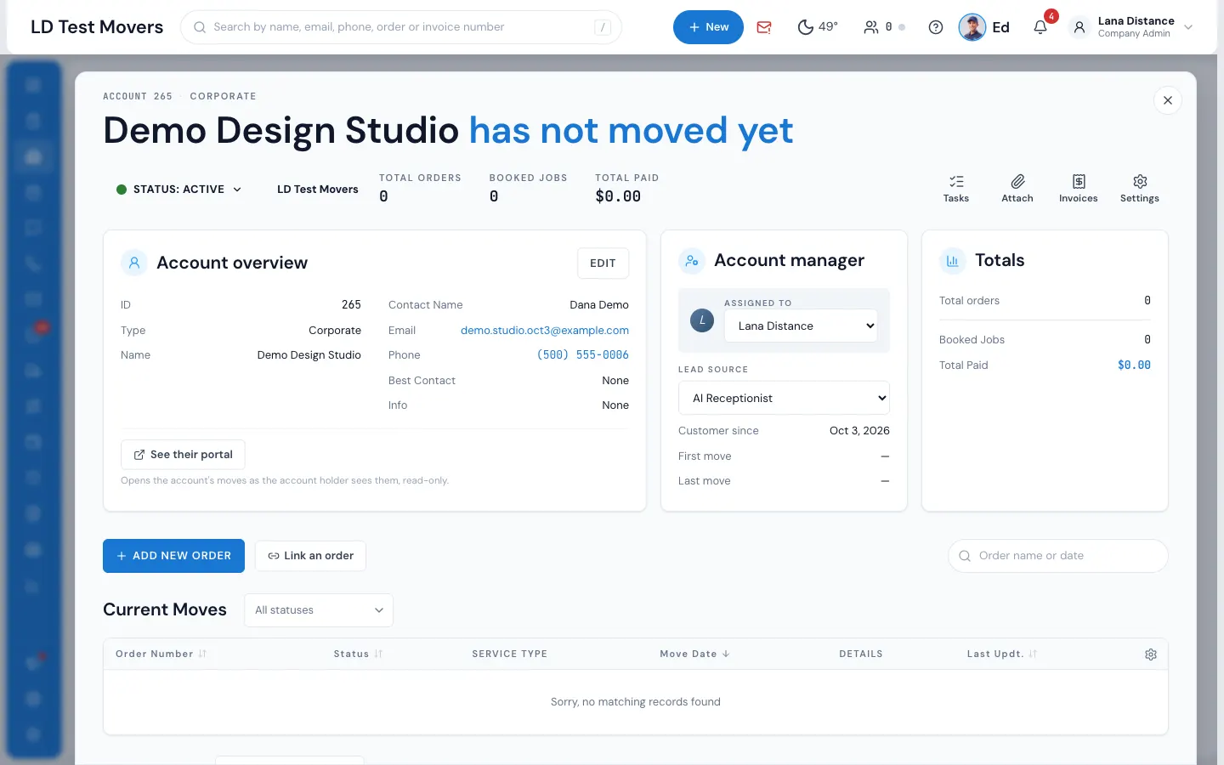Open notifications bell with badge 4

[x=1040, y=27]
